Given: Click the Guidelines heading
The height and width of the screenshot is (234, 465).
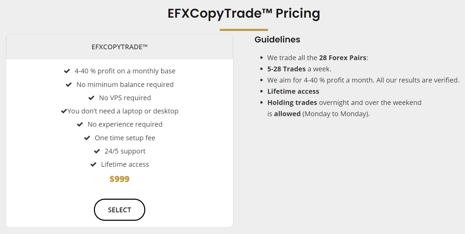Looking at the screenshot, I should click(x=277, y=39).
